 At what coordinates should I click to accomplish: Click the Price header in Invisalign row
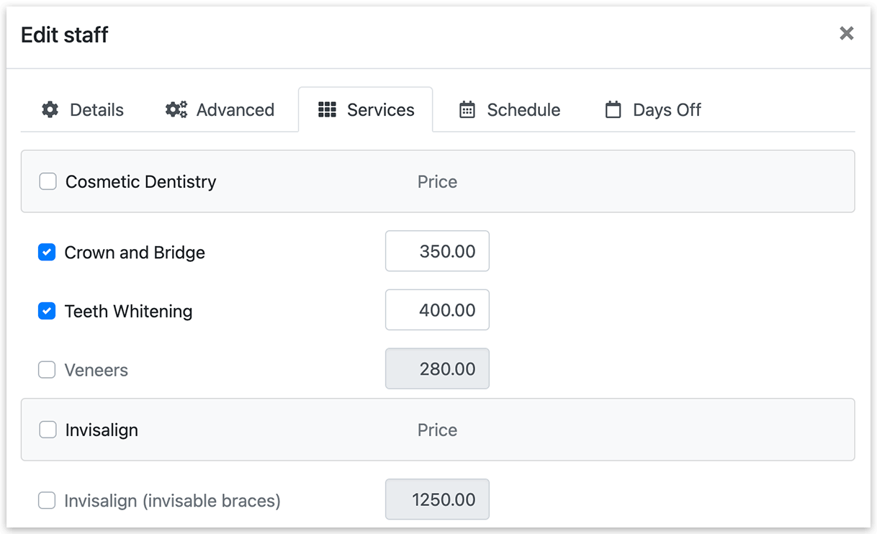coord(437,430)
